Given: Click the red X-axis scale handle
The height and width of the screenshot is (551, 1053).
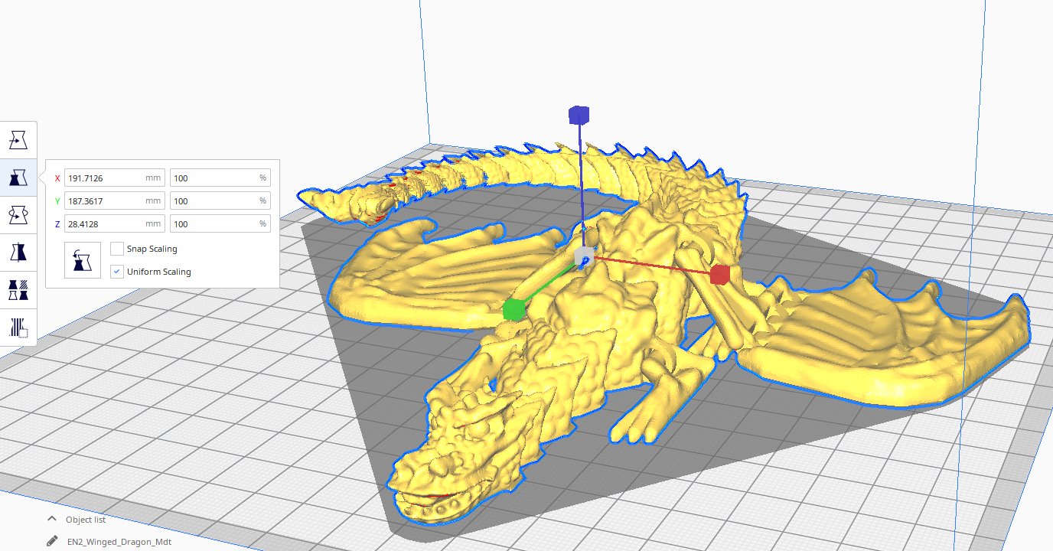Looking at the screenshot, I should [x=719, y=275].
